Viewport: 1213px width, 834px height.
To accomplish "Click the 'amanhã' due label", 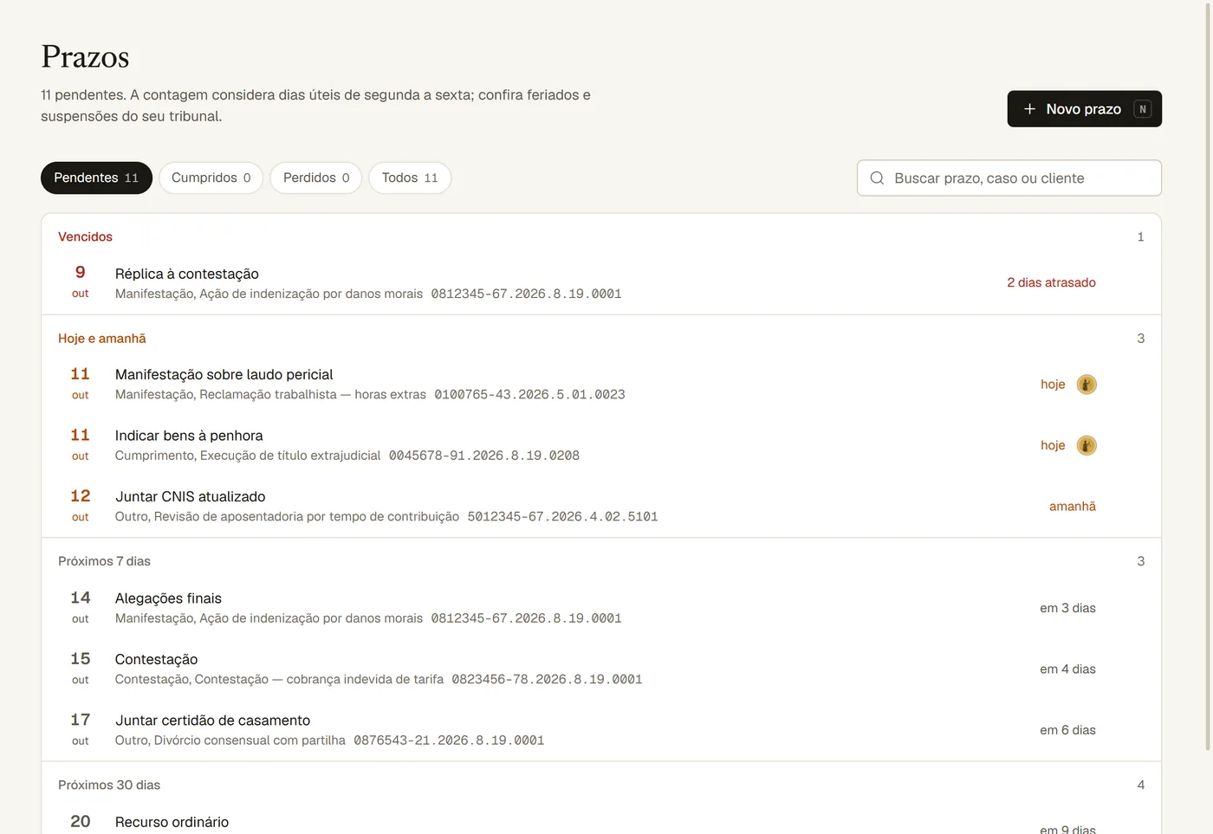I will tap(1073, 507).
